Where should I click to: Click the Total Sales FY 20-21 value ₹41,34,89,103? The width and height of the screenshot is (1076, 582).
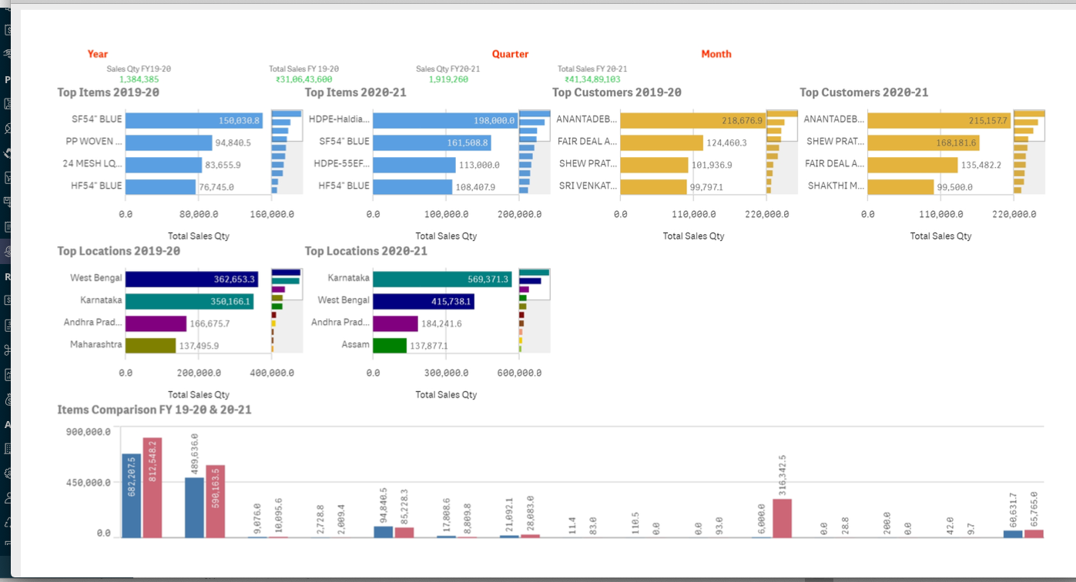(592, 79)
